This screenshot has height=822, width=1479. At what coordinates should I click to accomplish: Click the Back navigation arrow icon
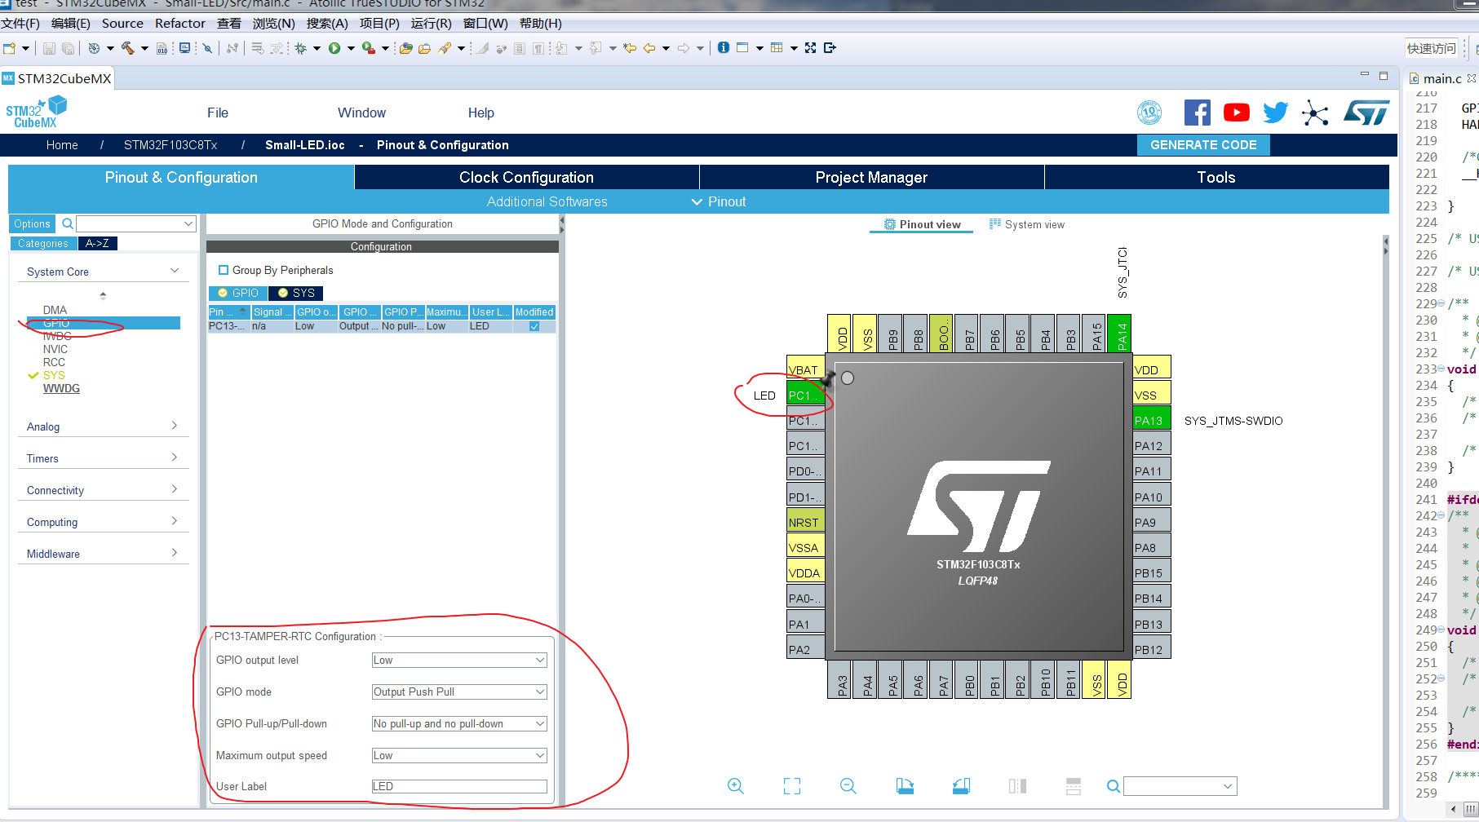tap(649, 48)
